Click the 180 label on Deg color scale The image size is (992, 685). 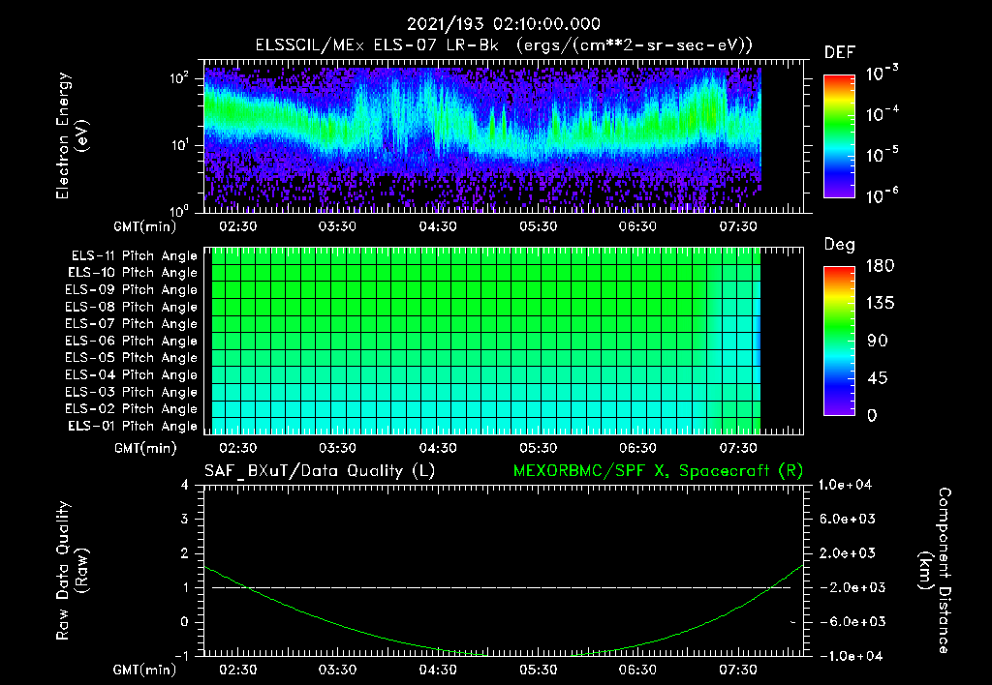pyautogui.click(x=880, y=266)
